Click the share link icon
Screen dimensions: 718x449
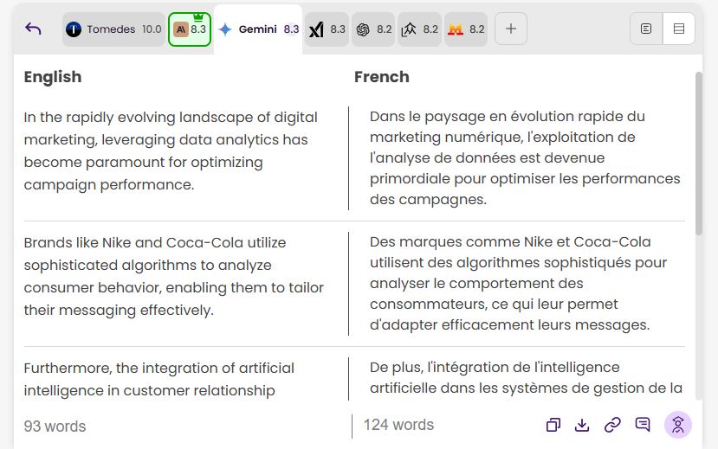coord(612,424)
